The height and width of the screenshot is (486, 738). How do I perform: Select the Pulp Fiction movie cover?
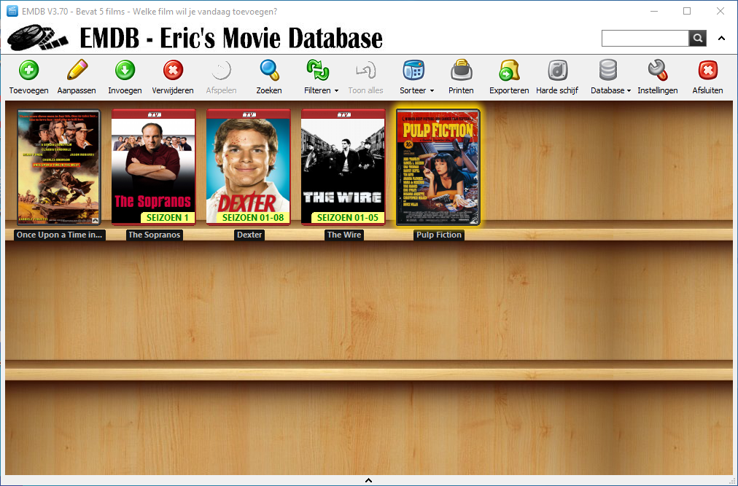(438, 167)
